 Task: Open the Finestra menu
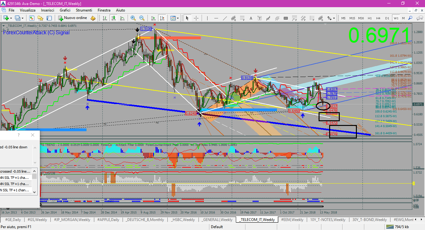tap(104, 10)
